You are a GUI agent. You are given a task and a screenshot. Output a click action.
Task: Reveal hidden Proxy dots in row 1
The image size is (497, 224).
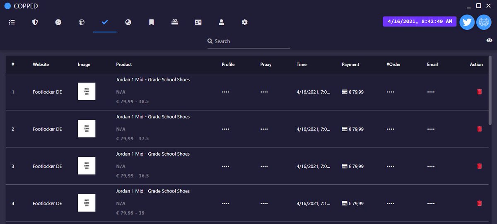(x=264, y=92)
